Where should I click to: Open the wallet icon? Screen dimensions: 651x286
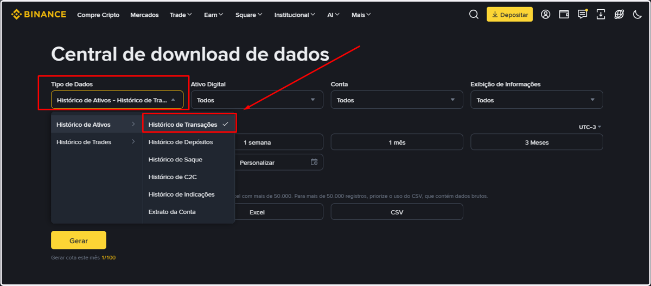point(564,15)
